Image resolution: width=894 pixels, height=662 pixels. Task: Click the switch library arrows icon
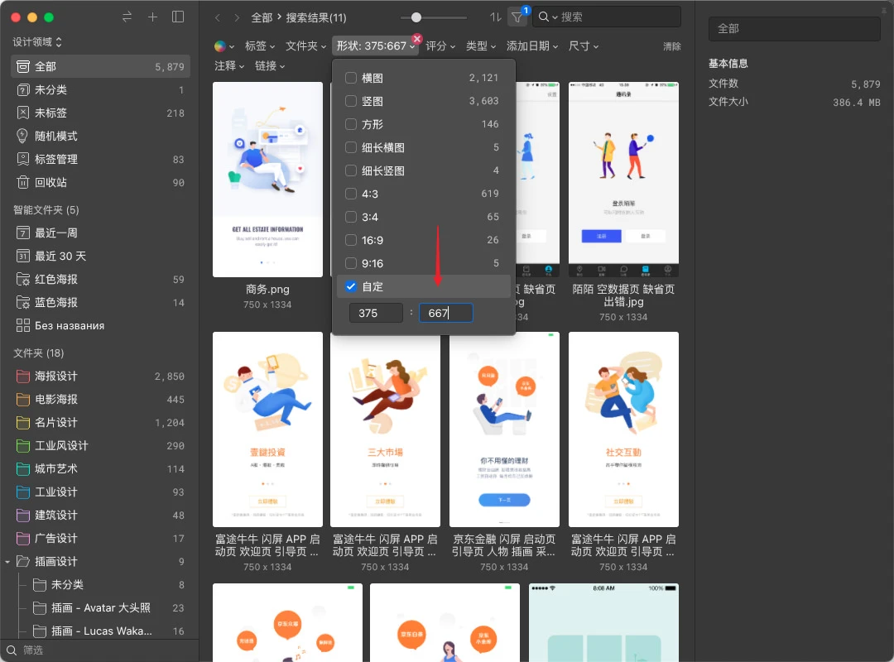tap(127, 17)
